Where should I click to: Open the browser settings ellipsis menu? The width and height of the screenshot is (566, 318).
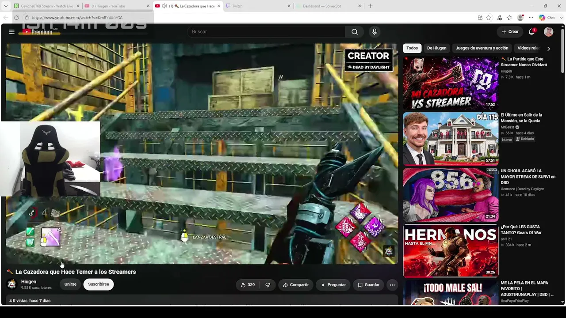pyautogui.click(x=531, y=18)
